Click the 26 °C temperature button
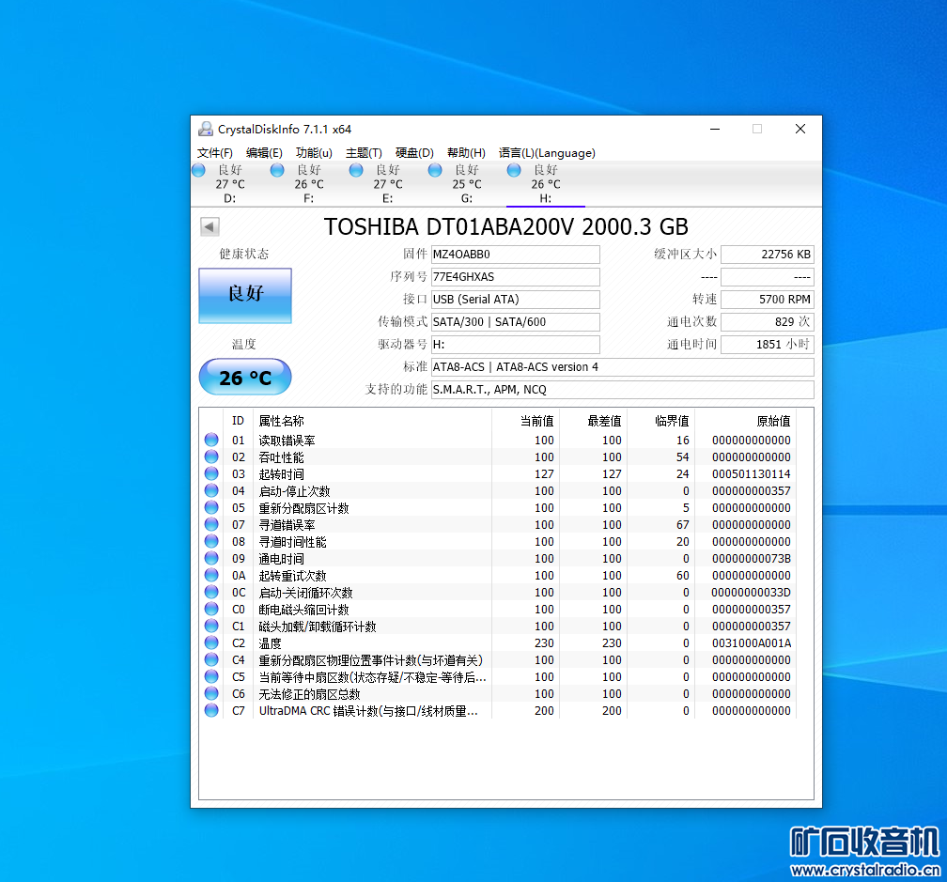Screen dimensions: 947x882 coord(245,378)
